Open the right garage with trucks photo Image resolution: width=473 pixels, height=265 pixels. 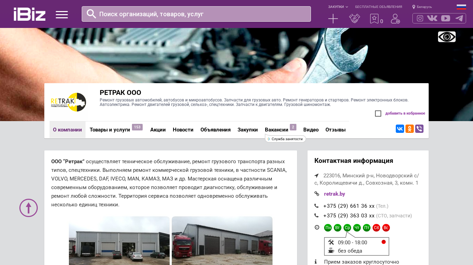pos(222,241)
